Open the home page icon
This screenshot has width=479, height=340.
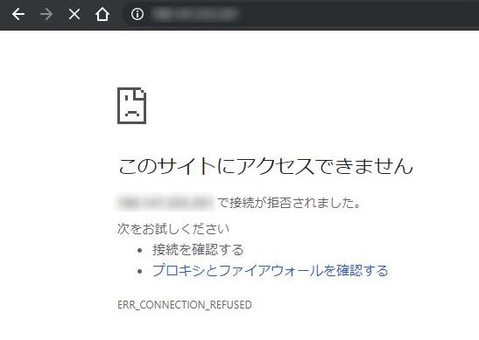point(102,14)
